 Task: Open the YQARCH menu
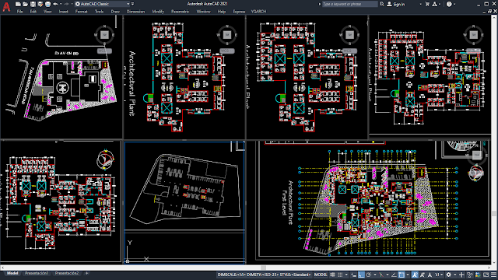click(258, 12)
